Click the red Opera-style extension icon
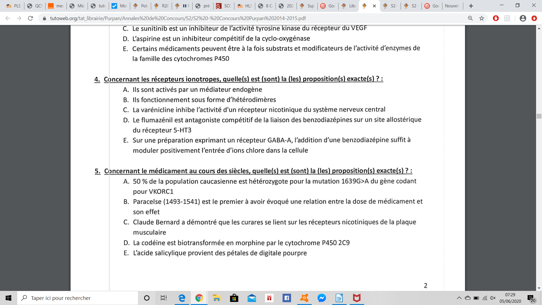This screenshot has width=542, height=305. coord(496,18)
